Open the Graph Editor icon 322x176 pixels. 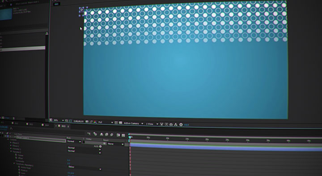123,135
